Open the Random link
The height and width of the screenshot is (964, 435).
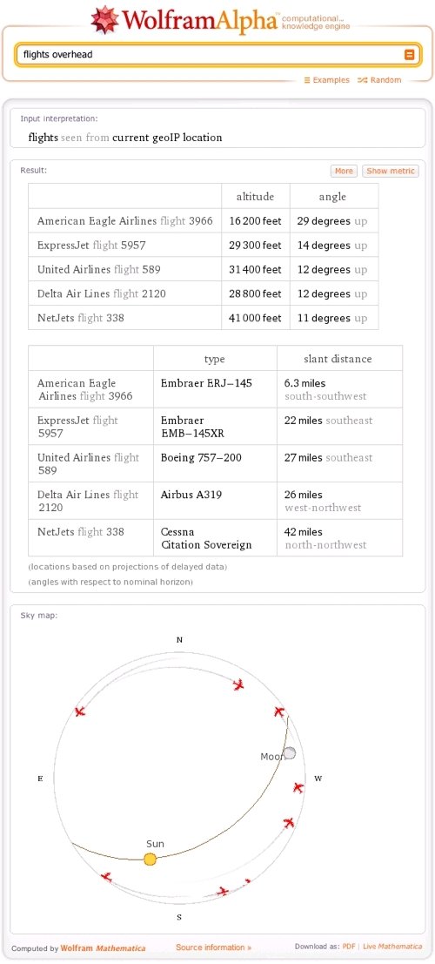pyautogui.click(x=379, y=80)
